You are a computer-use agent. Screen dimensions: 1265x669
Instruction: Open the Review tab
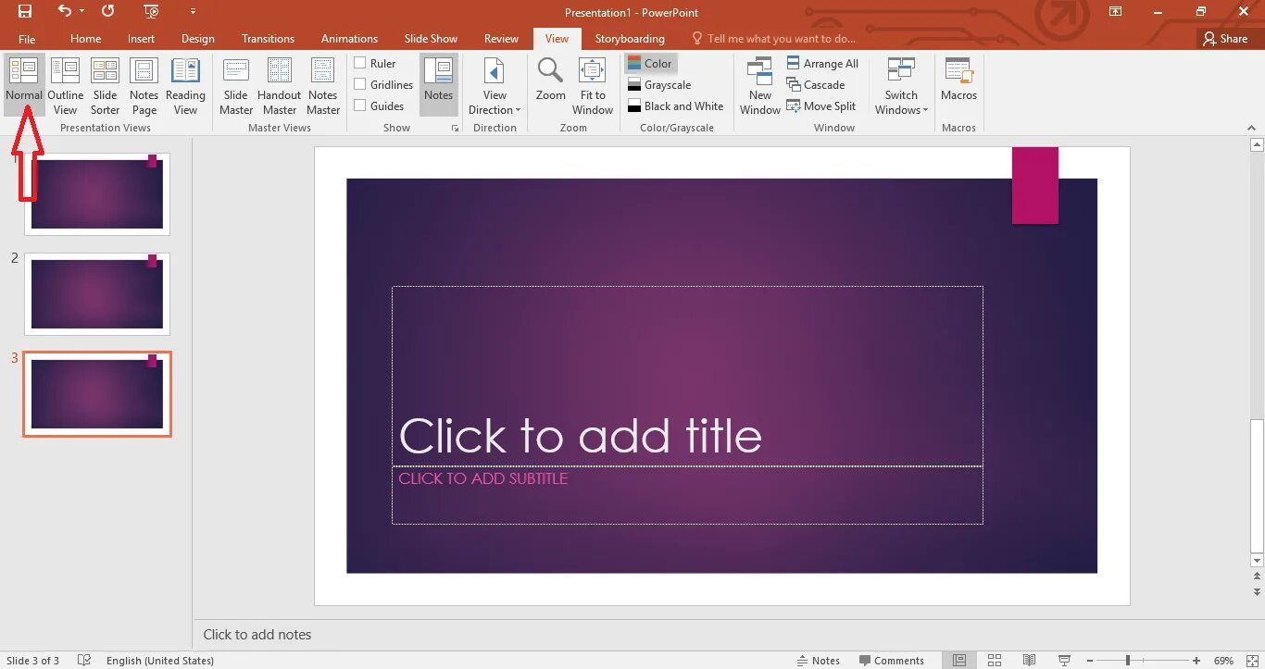[x=501, y=39]
